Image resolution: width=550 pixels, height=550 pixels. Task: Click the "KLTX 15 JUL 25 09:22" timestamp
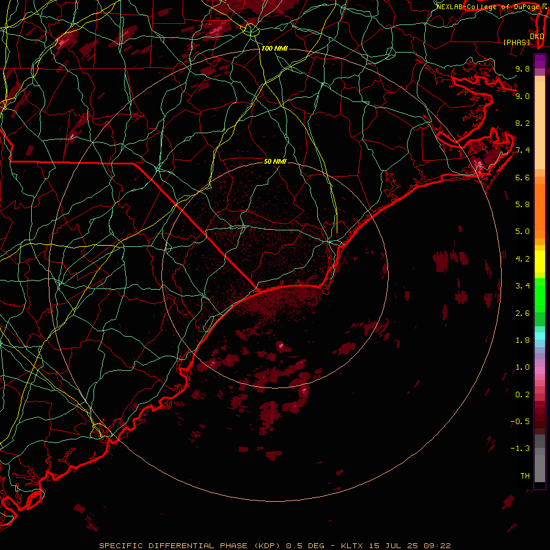(396, 546)
